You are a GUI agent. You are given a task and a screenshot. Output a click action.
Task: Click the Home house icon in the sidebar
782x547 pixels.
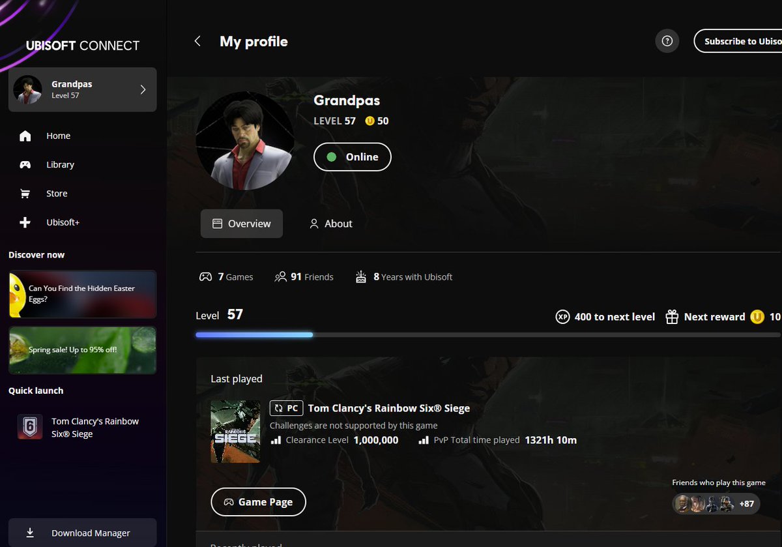(25, 136)
